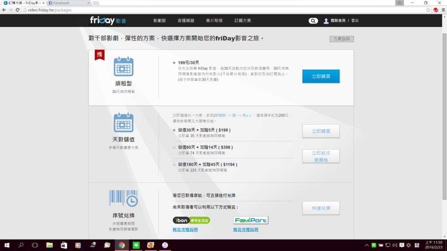Screen dimensions: 447x251
Task: Select 儲值30天 + 加贈5天 option
Action: coord(174,130)
